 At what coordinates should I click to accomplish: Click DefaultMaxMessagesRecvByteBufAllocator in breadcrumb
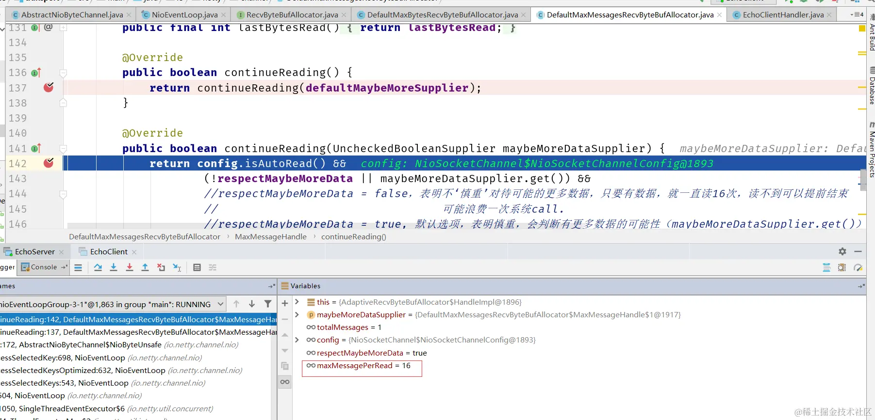[145, 236]
